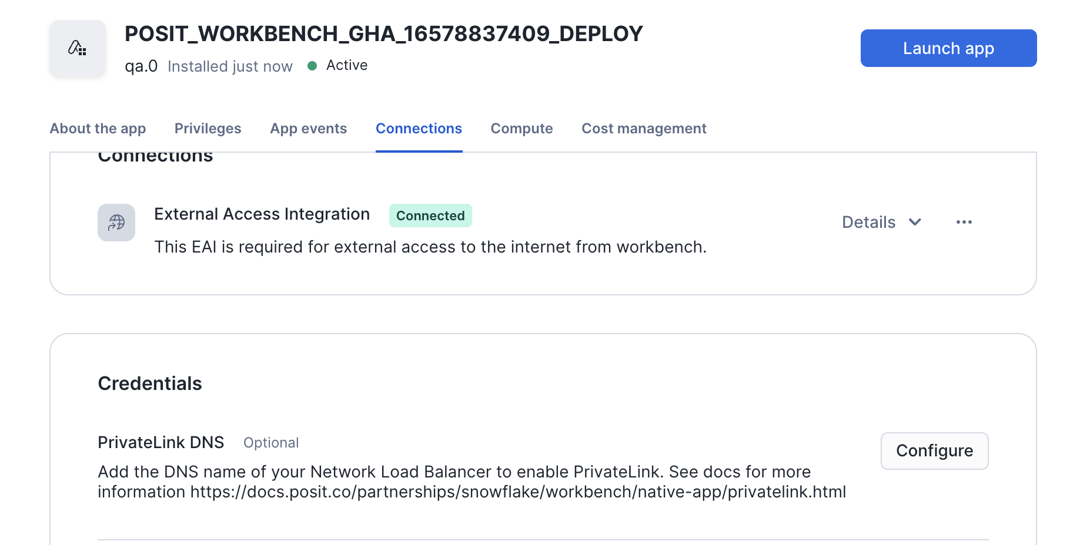Click the Connected status badge

point(430,216)
